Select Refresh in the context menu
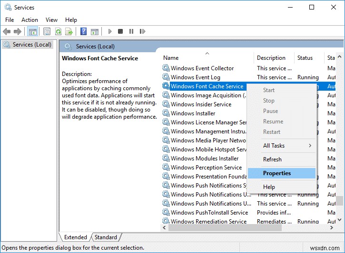The image size is (345, 253). tap(272, 159)
